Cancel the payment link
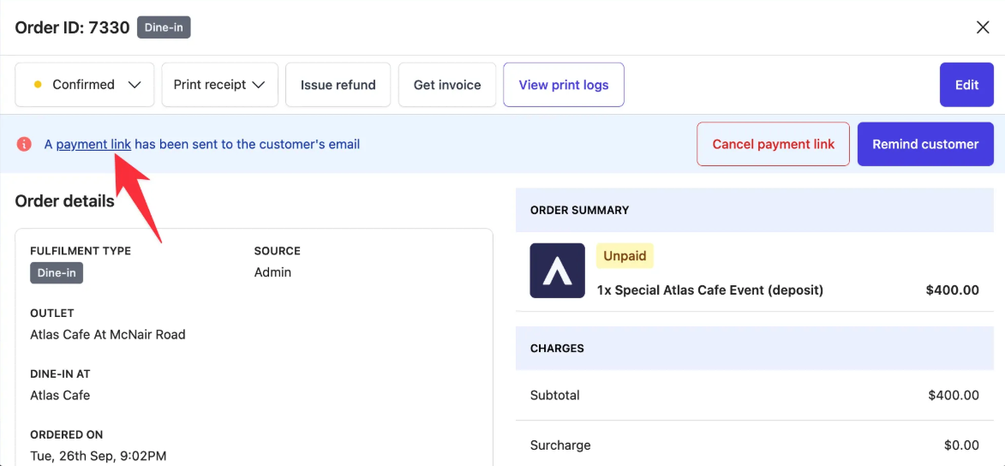 point(773,144)
